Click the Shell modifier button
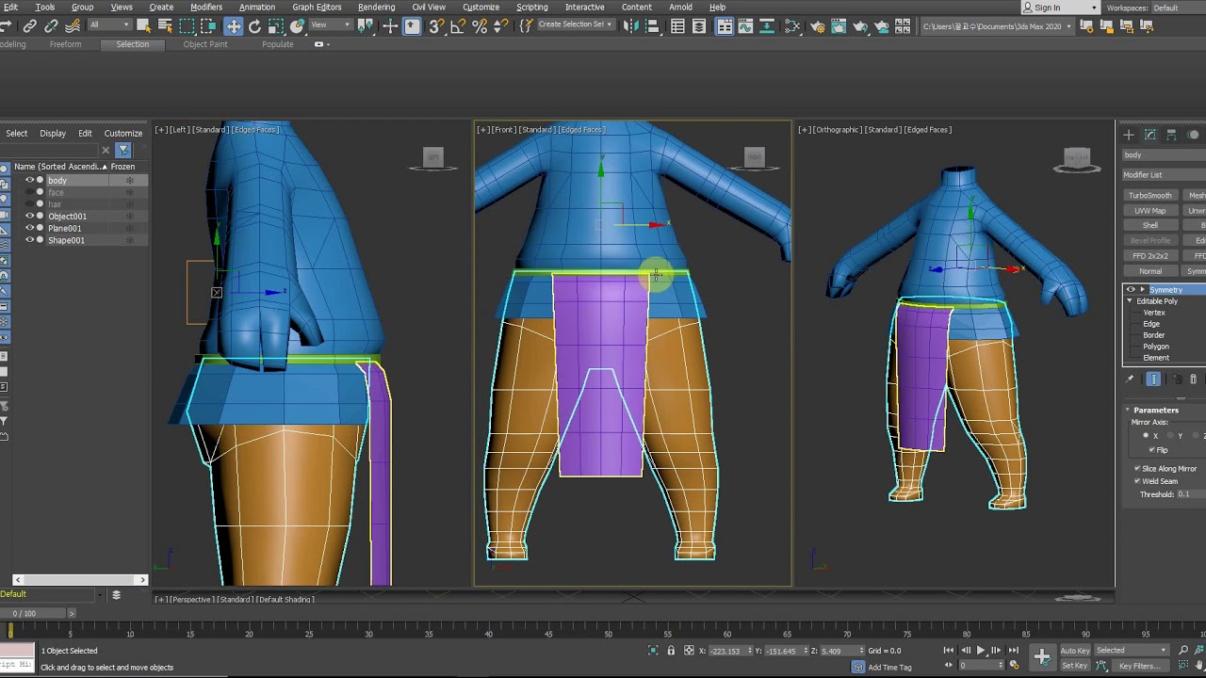Screen dimensions: 1206x678 (1150, 226)
